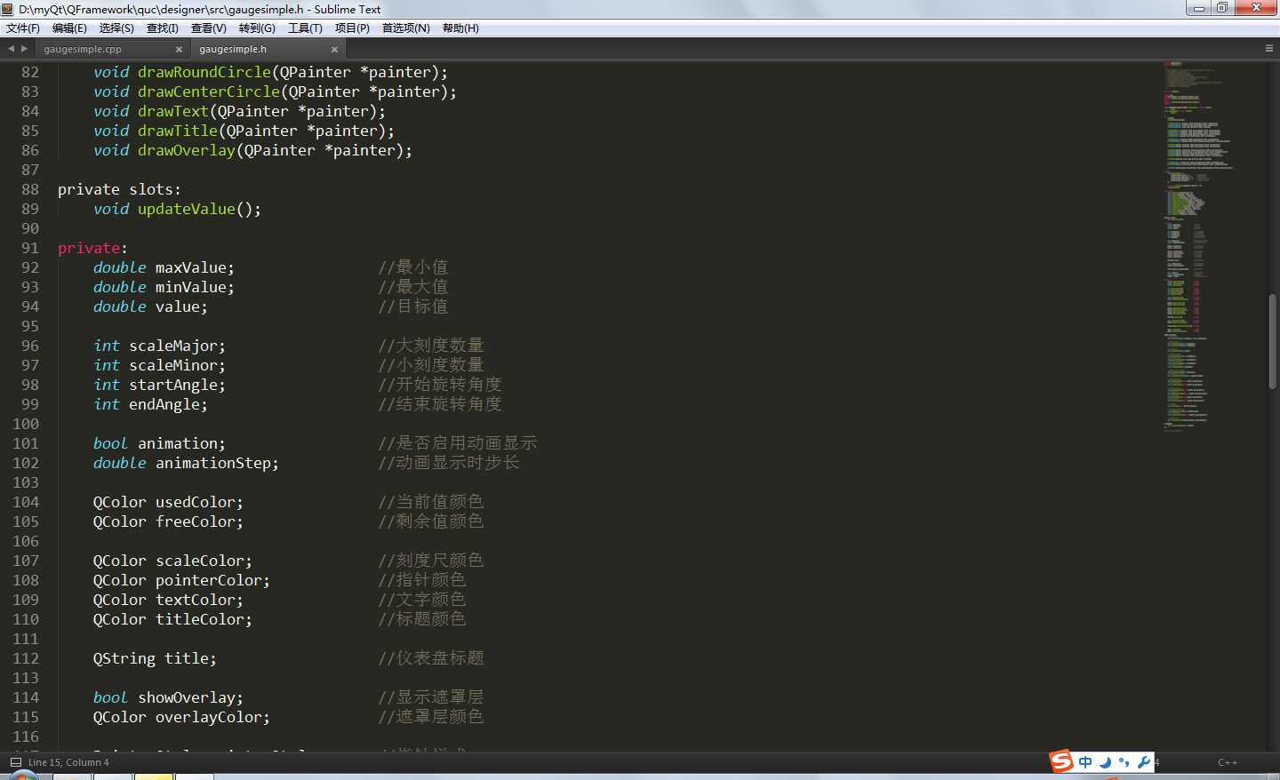Click line number 91 in the gutter

pyautogui.click(x=30, y=248)
